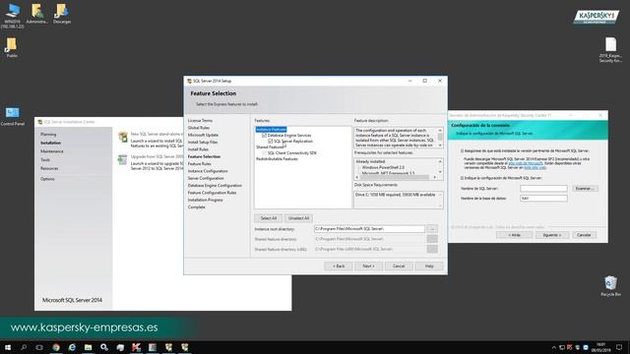Screen dimensions: 630x354
Task: Open the Feature Selection step
Action: (x=204, y=156)
